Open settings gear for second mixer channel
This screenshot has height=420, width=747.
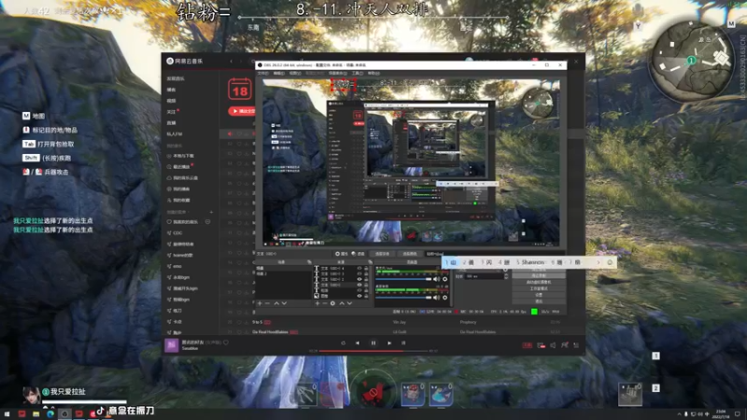445,298
